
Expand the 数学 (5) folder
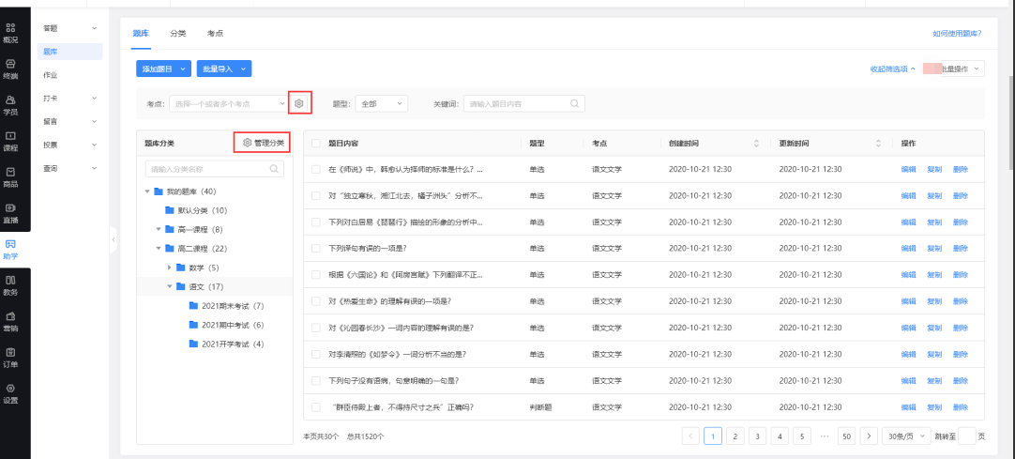[x=170, y=268]
